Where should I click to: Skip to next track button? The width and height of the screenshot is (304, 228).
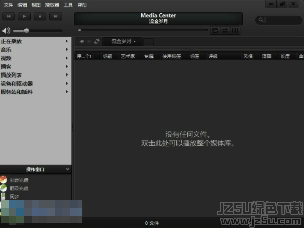(x=56, y=16)
